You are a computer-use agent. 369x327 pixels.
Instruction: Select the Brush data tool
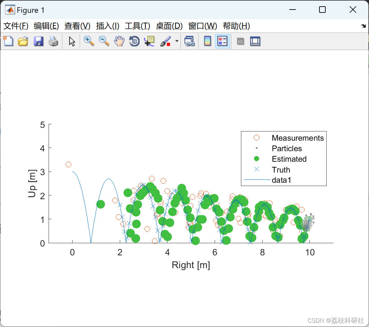[x=165, y=41]
